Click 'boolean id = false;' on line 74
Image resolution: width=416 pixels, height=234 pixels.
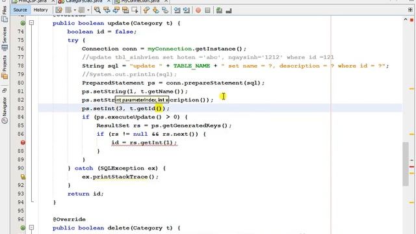(x=102, y=32)
